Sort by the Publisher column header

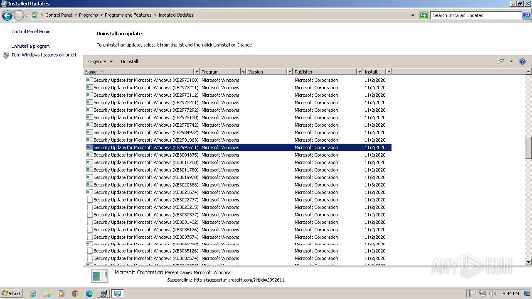point(325,72)
